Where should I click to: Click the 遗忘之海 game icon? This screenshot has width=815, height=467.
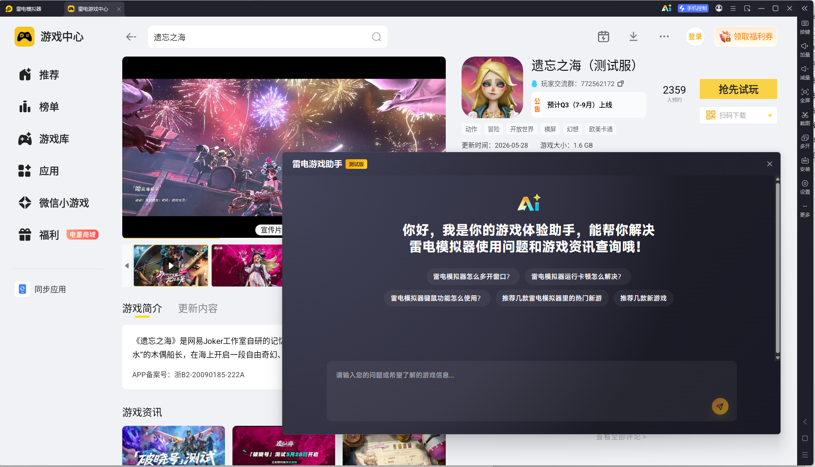coord(492,87)
